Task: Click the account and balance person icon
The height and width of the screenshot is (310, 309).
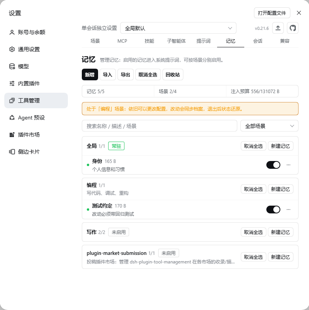Action: click(12, 32)
